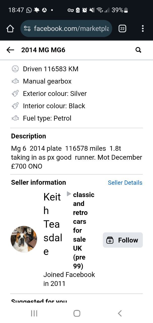This screenshot has width=153, height=323.
Task: Open Keith Teasdale's profile picture
Action: [x=24, y=239]
